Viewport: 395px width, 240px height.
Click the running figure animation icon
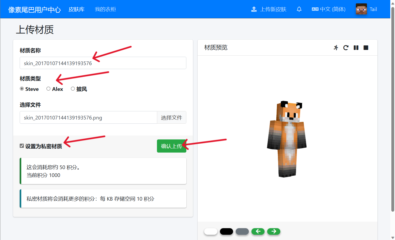click(x=336, y=48)
